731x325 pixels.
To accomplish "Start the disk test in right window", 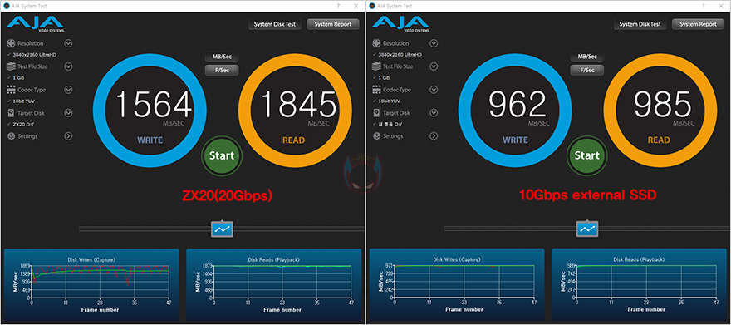I will click(x=587, y=155).
